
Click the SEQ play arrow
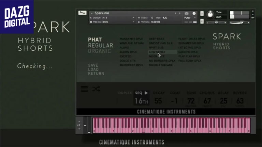click(146, 93)
